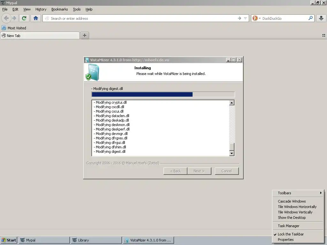Choose Tile Windows Horizontally
The width and height of the screenshot is (327, 245).
pos(298,207)
